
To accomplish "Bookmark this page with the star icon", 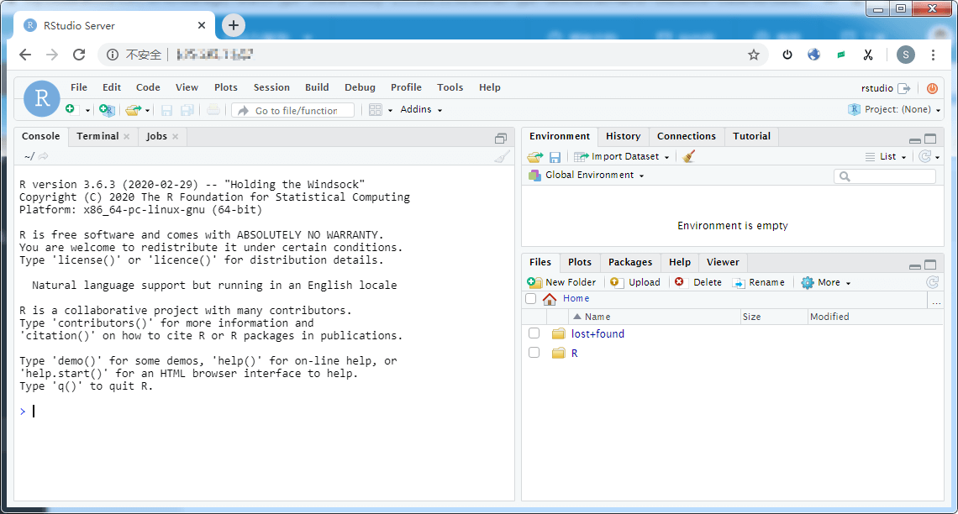I will coord(753,55).
